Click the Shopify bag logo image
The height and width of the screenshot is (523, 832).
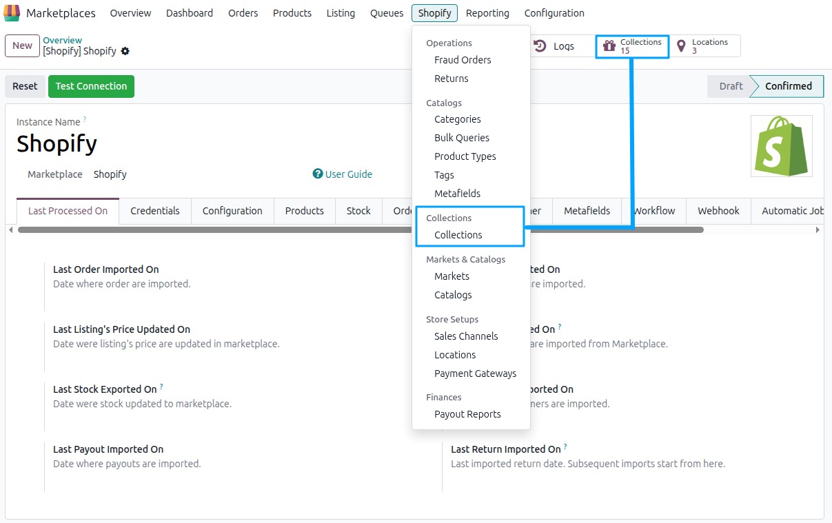coord(782,146)
